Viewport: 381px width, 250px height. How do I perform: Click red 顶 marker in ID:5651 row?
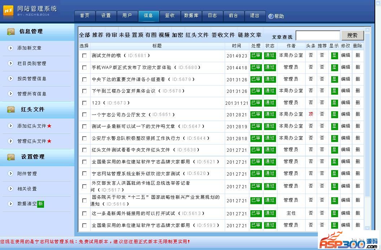click(311, 114)
